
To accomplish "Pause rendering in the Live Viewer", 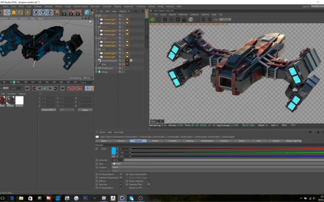I will (x=165, y=19).
